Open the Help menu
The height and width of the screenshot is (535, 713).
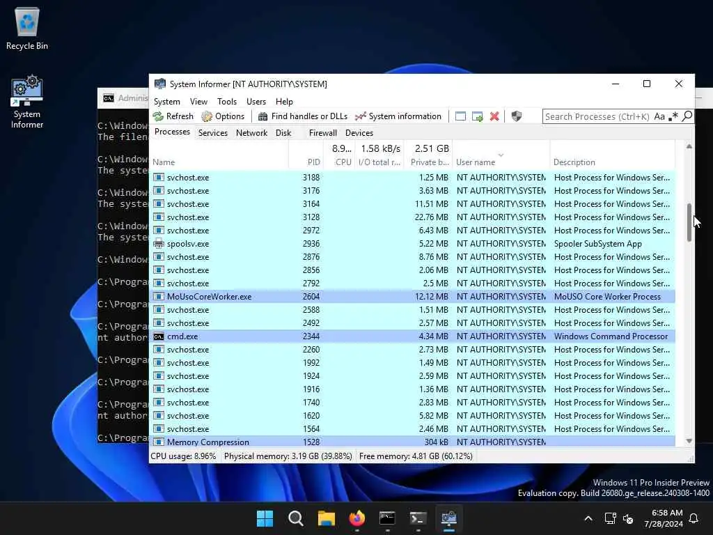click(284, 102)
